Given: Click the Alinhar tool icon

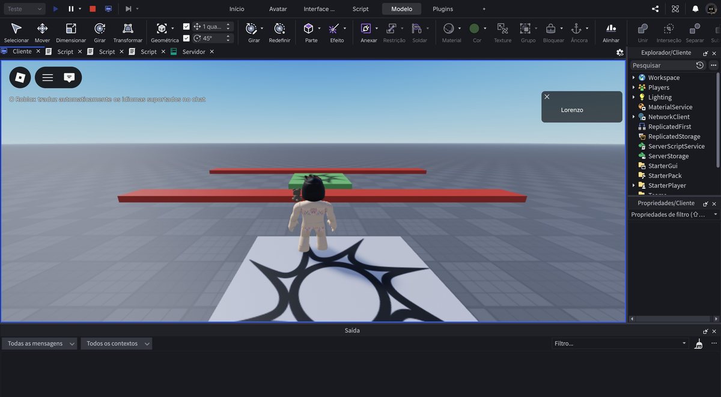Looking at the screenshot, I should point(611,28).
